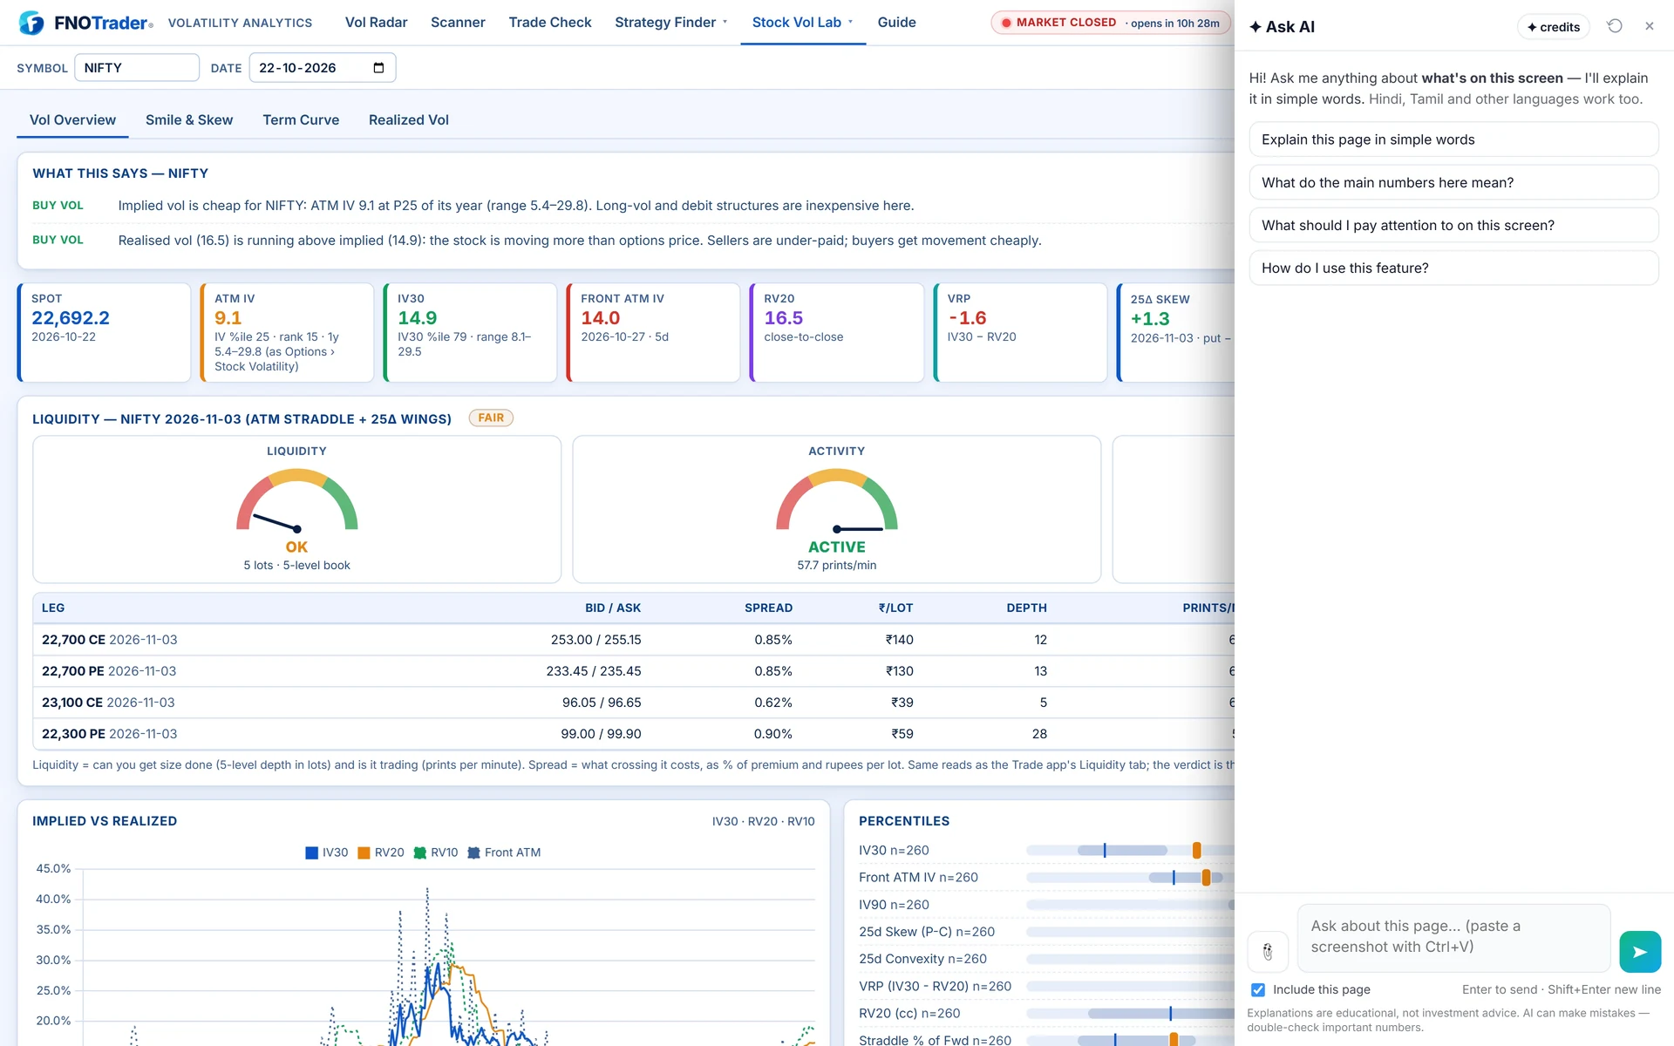Click the Market Closed status badge
1674x1046 pixels.
click(1111, 23)
